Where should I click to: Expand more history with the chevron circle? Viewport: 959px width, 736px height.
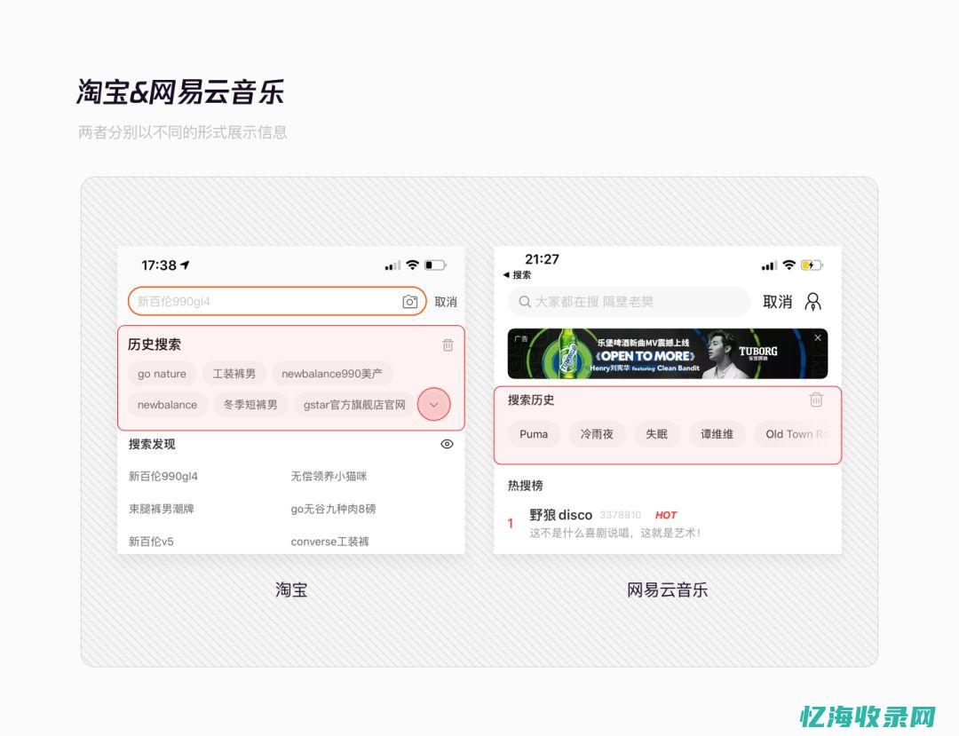[433, 404]
